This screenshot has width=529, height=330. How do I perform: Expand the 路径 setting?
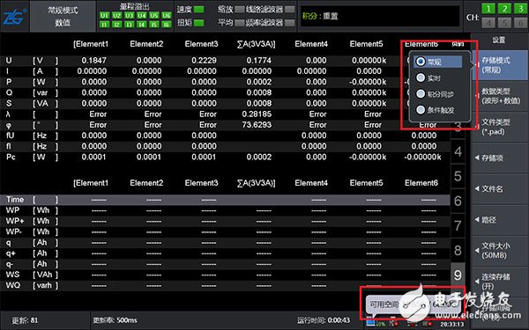500,220
